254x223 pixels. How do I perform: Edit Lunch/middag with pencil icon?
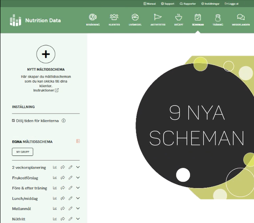click(x=71, y=198)
